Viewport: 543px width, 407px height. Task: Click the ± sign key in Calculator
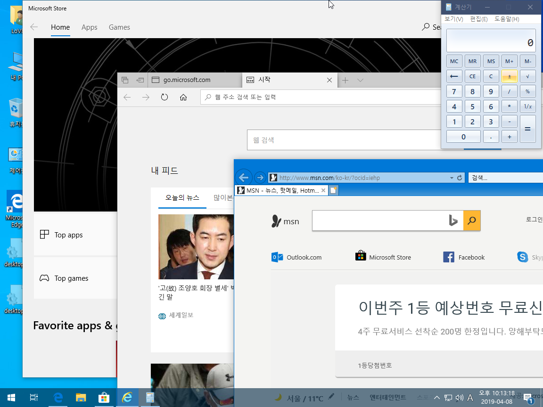[x=509, y=76]
